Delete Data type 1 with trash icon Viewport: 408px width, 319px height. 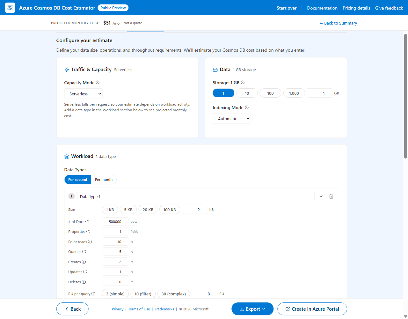331,197
